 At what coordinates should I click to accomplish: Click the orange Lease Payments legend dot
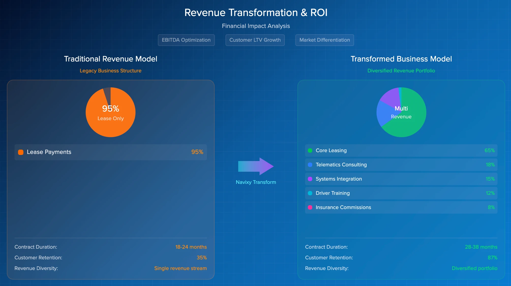[21, 152]
